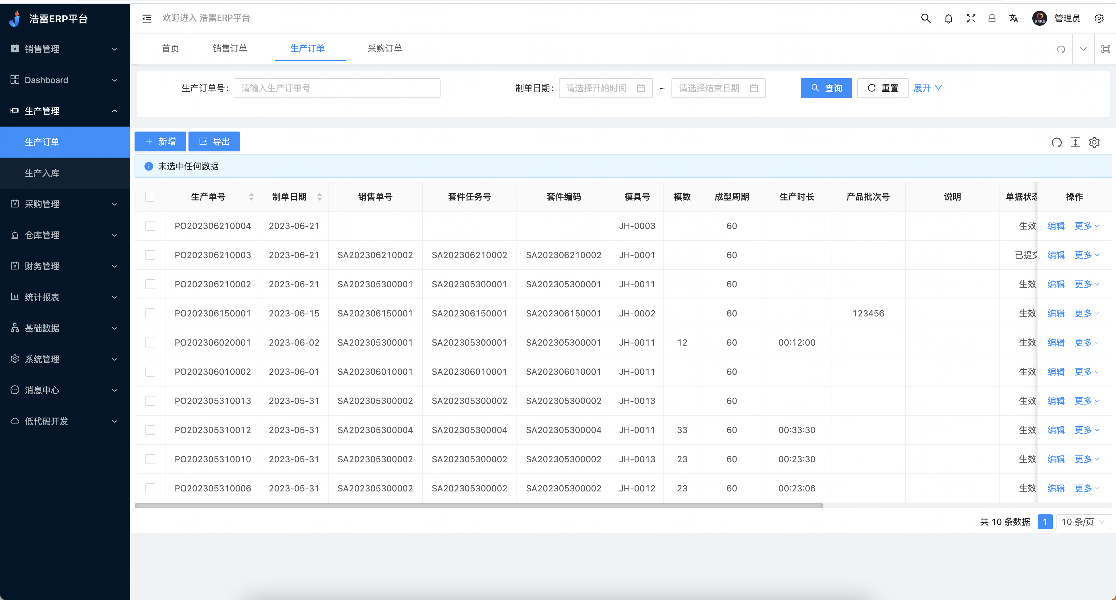Open 更多 menu for PO202306210004
The image size is (1116, 600).
1087,226
